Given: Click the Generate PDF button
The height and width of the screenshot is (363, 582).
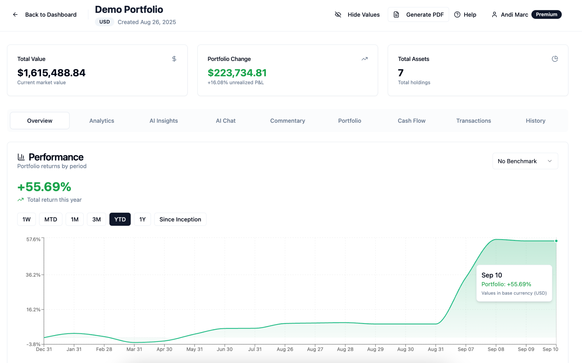Looking at the screenshot, I should (418, 15).
